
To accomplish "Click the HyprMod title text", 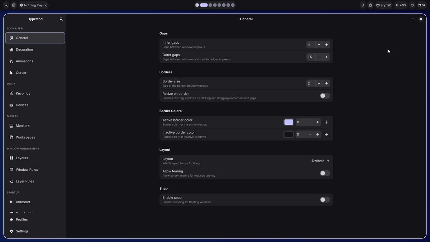I will (35, 19).
